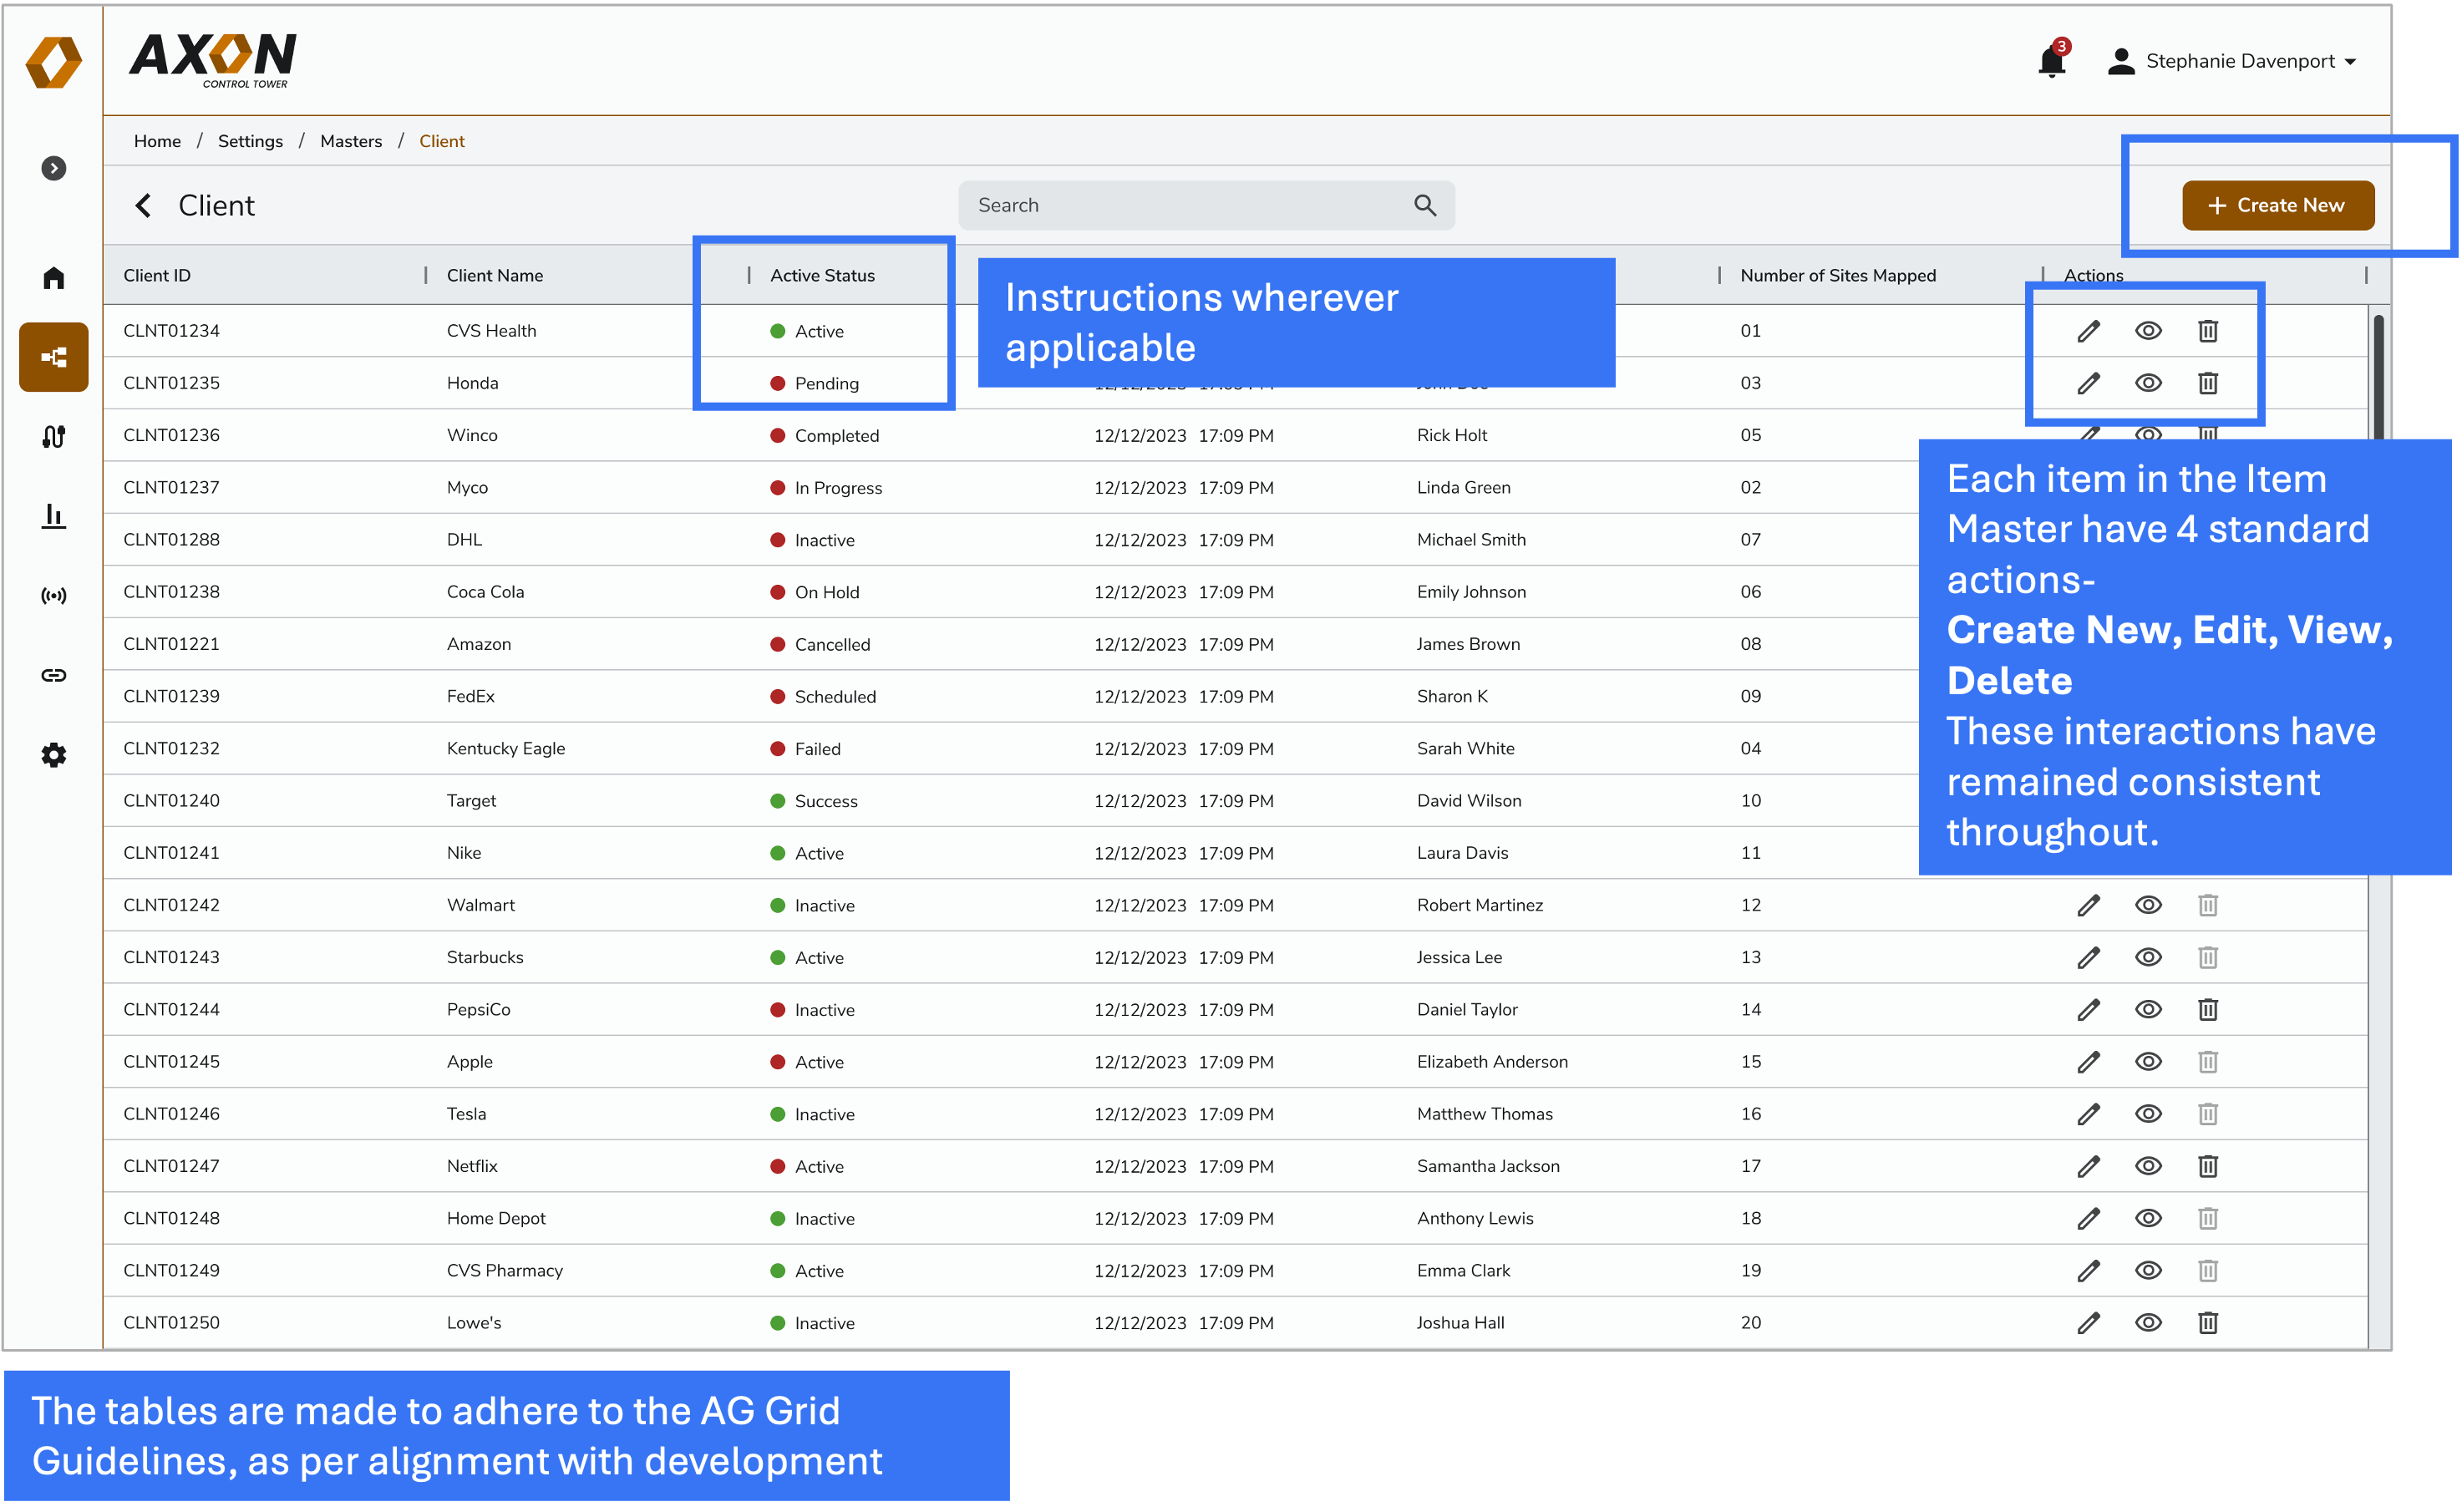Delete the Lowe's row

click(x=2208, y=1323)
